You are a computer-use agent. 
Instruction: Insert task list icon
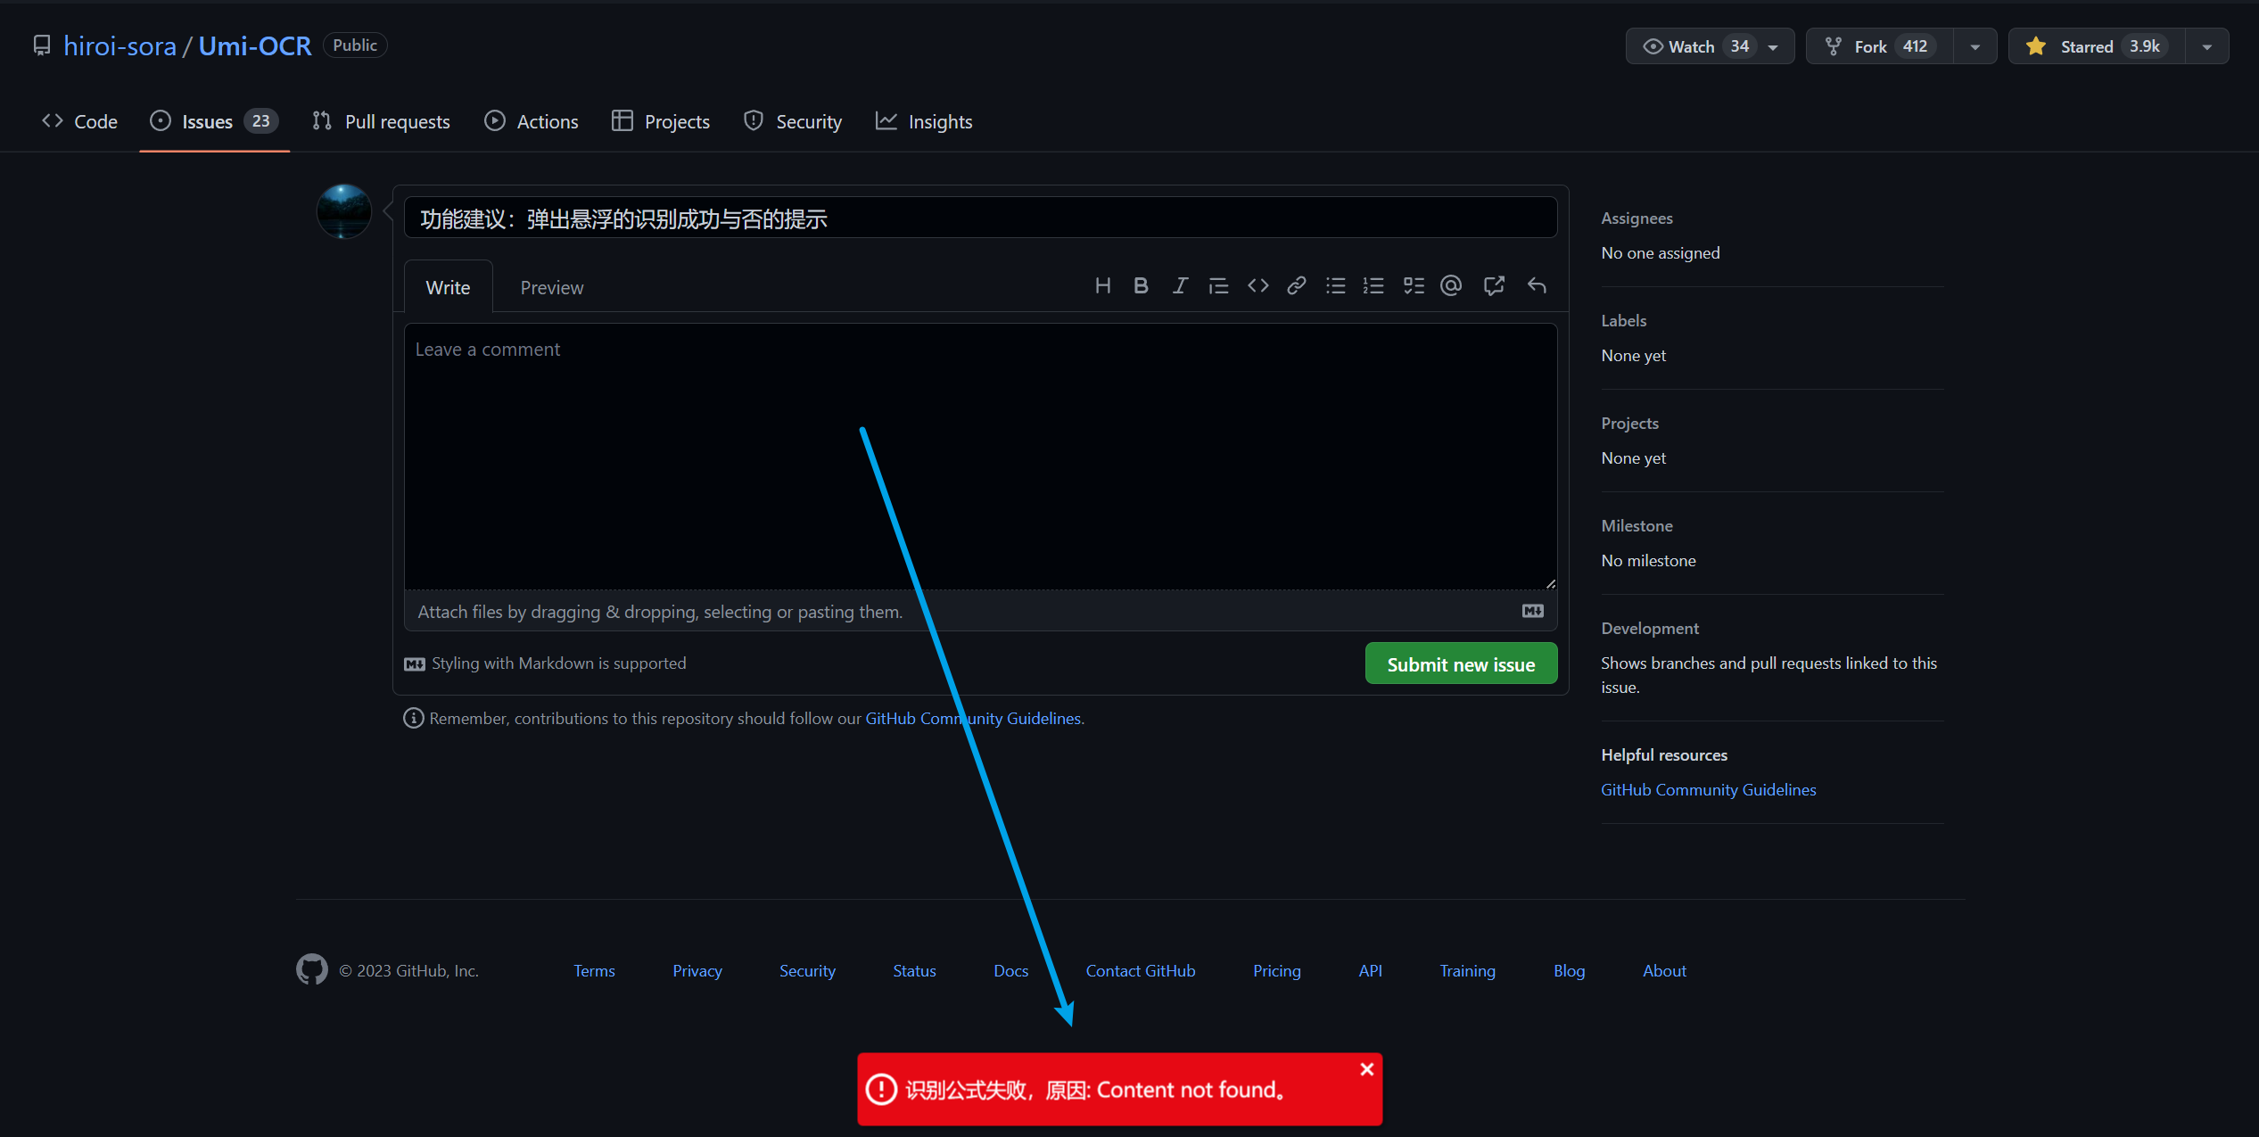tap(1414, 285)
